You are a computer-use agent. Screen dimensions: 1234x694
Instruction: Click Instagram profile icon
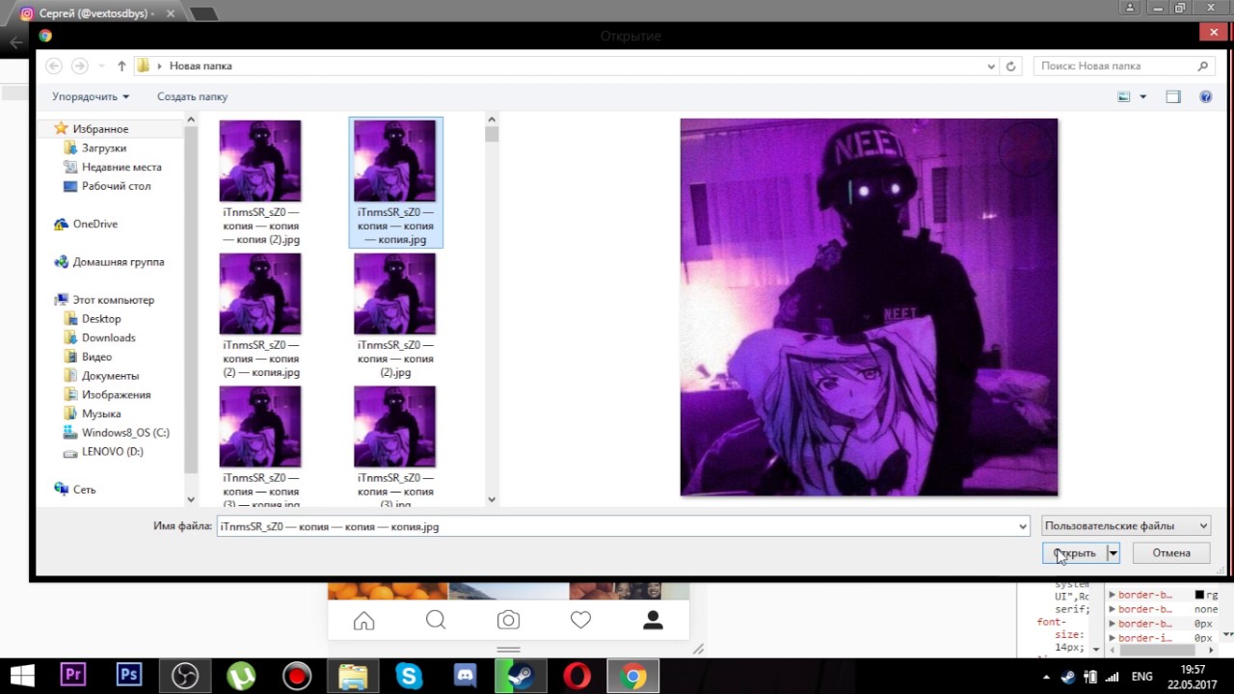click(653, 621)
